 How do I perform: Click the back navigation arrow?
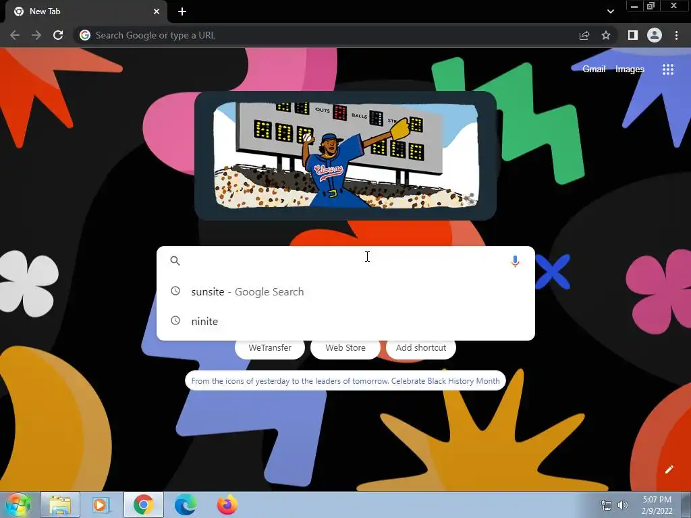(15, 35)
